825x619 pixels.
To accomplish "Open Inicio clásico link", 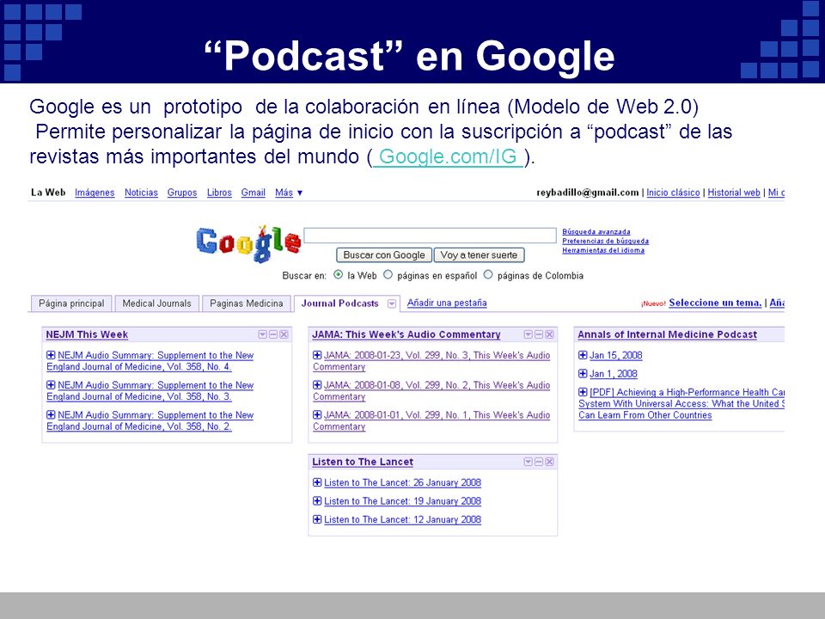I will point(673,193).
